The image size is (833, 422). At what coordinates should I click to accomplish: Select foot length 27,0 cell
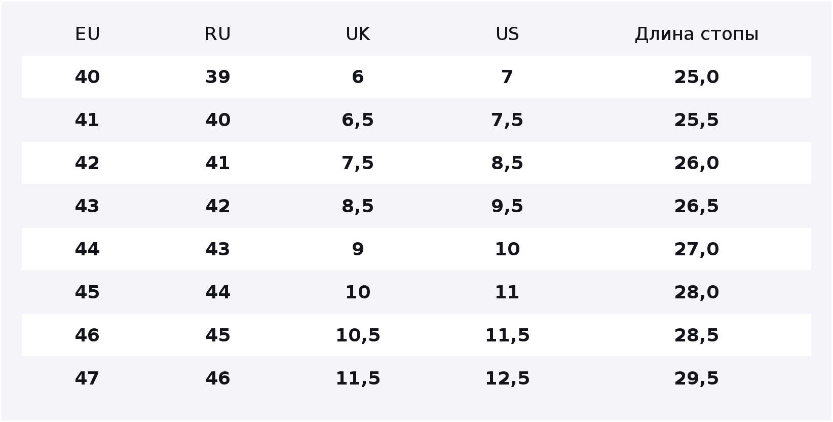point(697,249)
